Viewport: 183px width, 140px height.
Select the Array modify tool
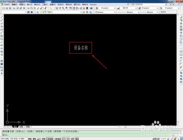click(x=181, y=30)
